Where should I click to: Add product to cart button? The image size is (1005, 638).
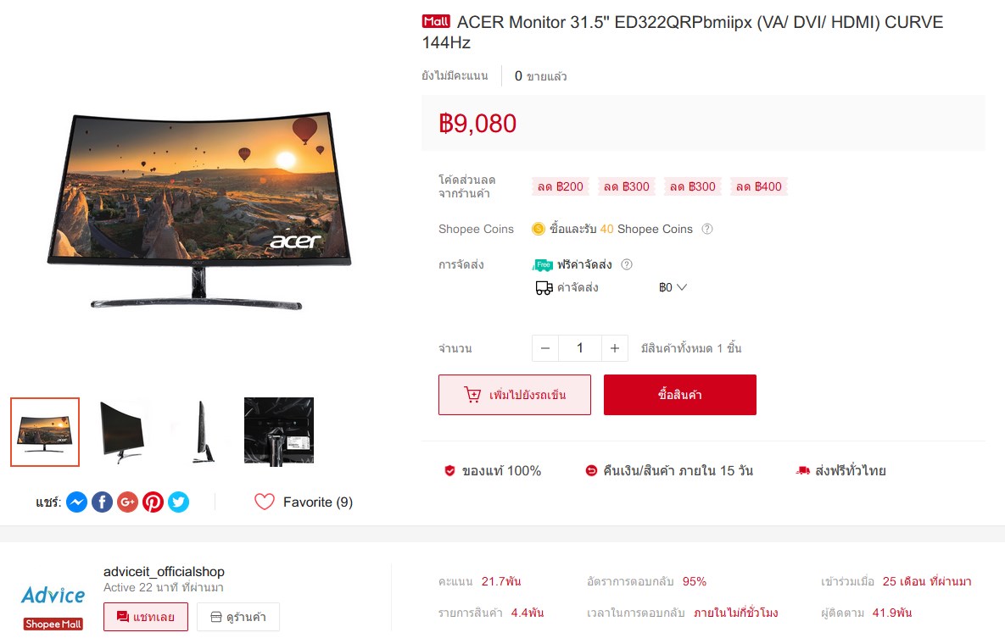[x=515, y=395]
